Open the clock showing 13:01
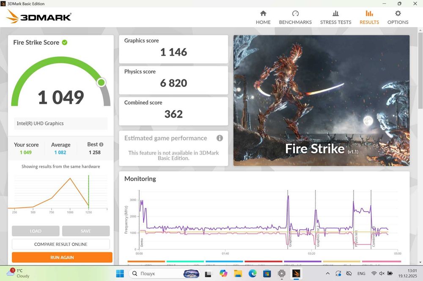This screenshot has width=423, height=281. click(407, 273)
